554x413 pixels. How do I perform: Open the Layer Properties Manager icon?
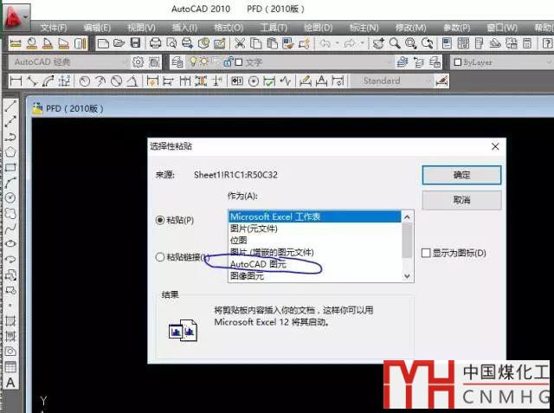tap(177, 62)
